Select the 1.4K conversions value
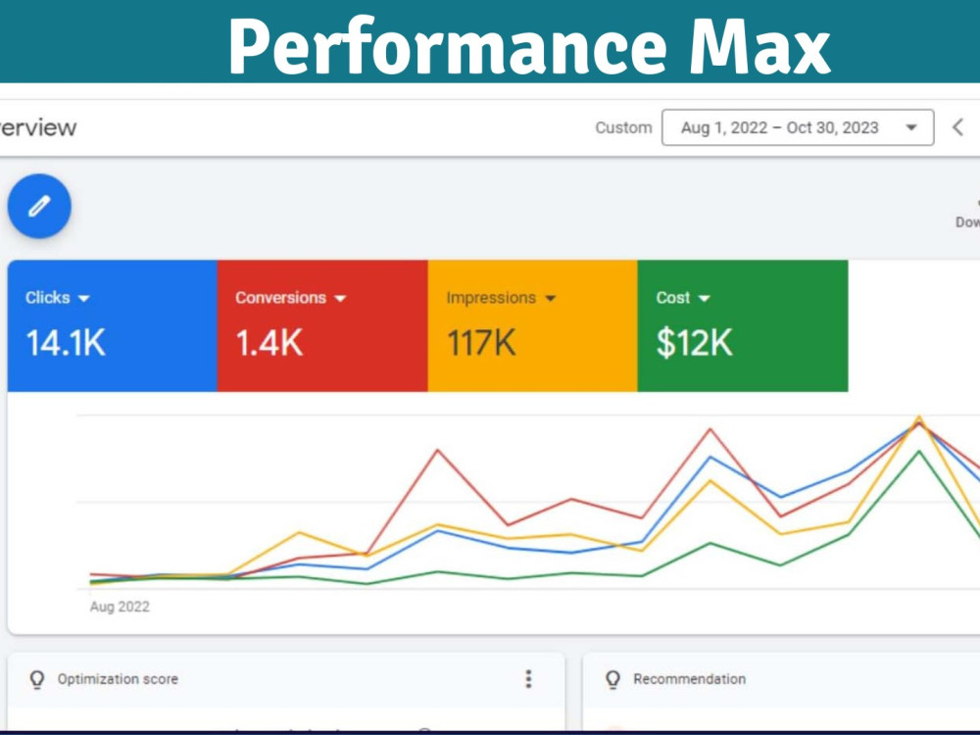 [269, 343]
